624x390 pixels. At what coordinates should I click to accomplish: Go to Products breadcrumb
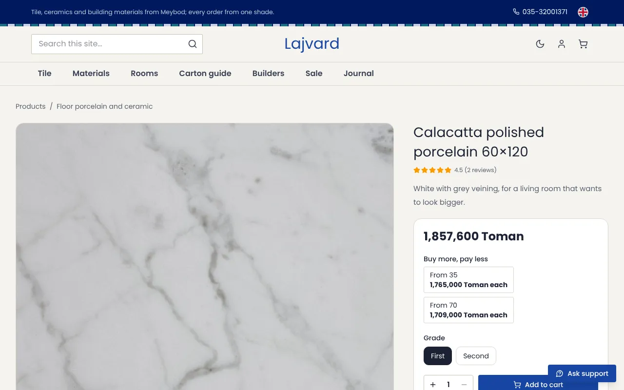point(31,106)
